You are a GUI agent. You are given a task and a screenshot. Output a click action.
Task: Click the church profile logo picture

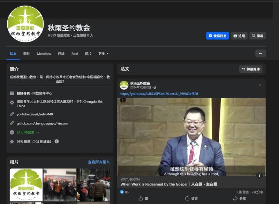(25, 24)
